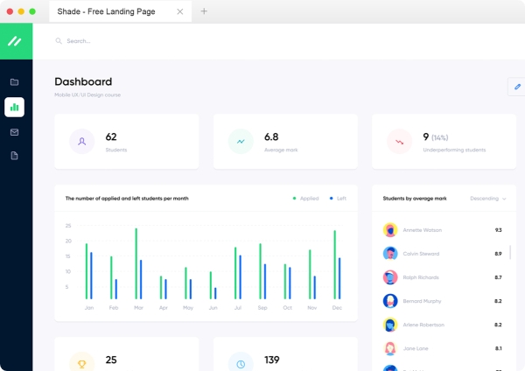Open the mail icon in sidebar
Viewport: 525px width, 371px height.
pos(14,132)
